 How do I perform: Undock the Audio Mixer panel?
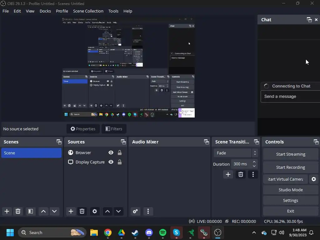click(x=207, y=142)
